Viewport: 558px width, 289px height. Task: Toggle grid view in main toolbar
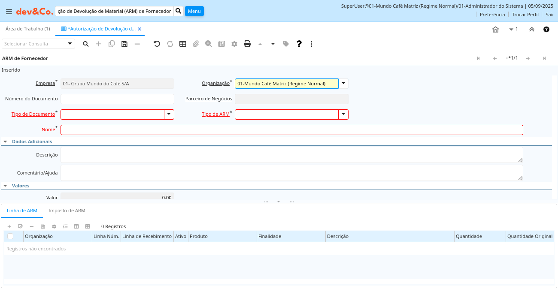(183, 44)
